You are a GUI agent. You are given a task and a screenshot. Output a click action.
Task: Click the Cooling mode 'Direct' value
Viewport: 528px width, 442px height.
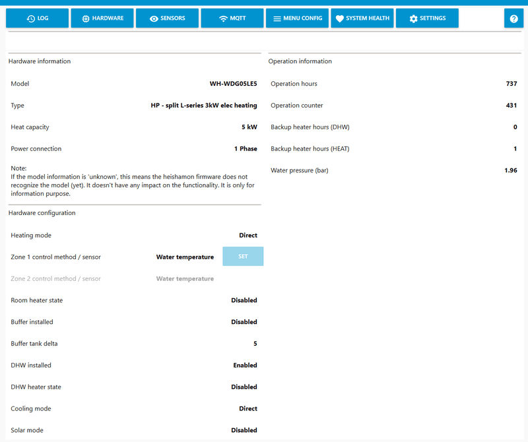point(248,408)
